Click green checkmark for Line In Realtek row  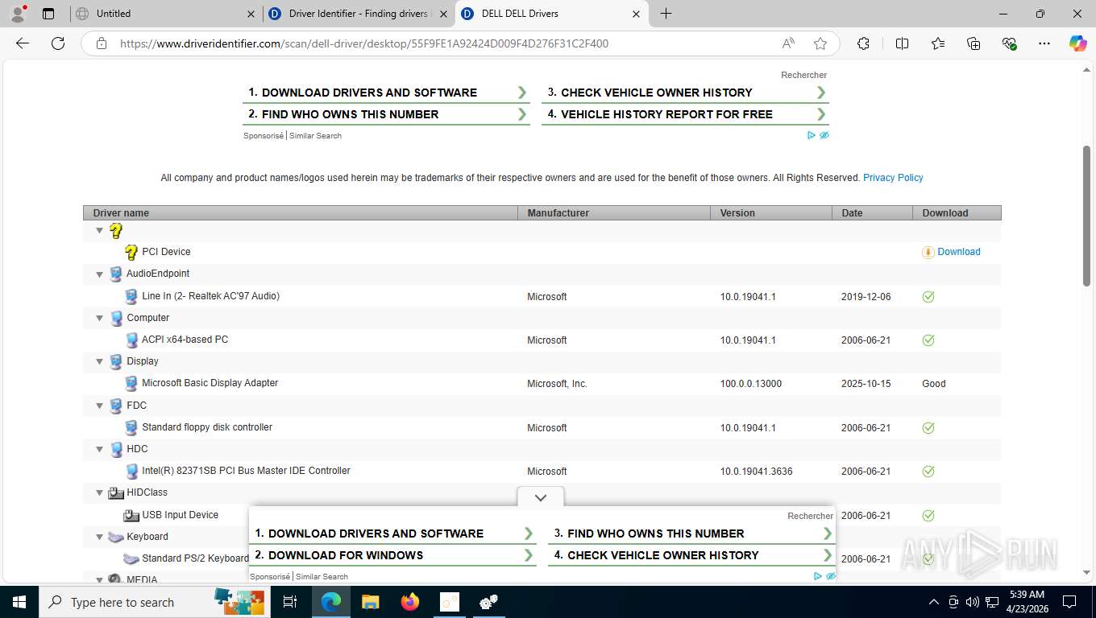click(928, 296)
